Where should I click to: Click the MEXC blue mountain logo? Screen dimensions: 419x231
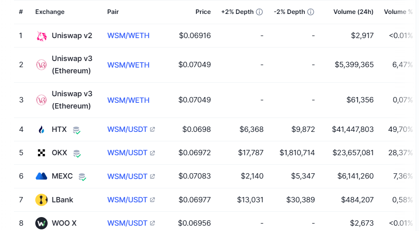[x=41, y=176]
